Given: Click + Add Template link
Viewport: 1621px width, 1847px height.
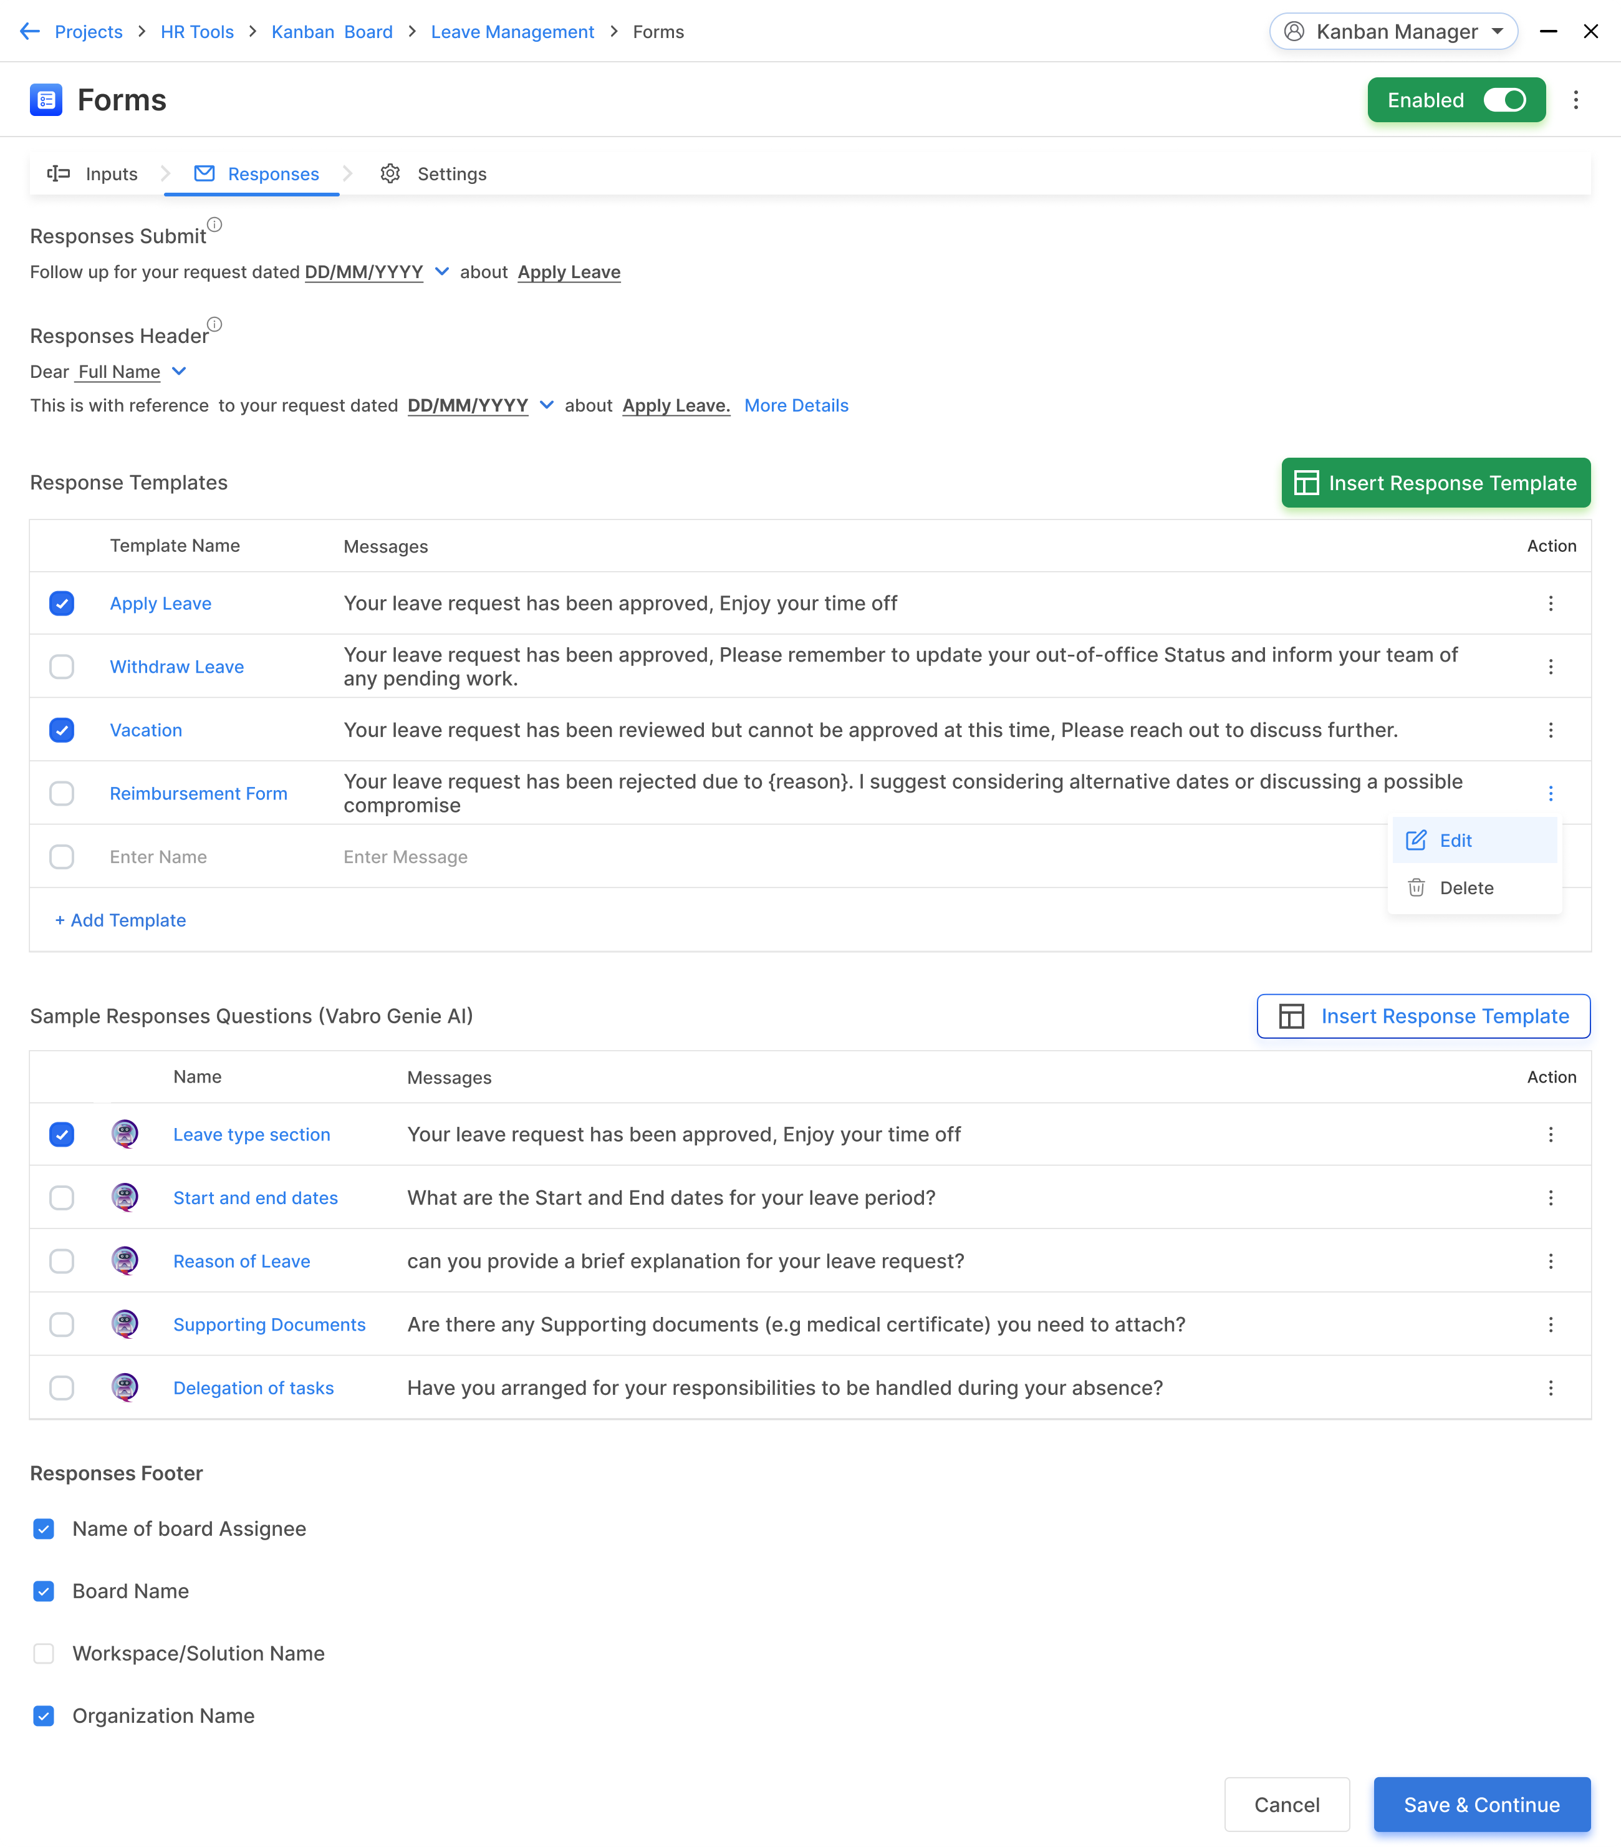Looking at the screenshot, I should pos(120,920).
